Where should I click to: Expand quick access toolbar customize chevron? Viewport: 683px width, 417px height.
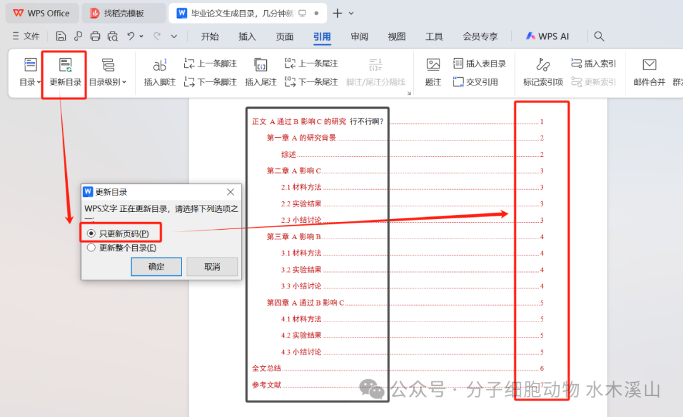(x=174, y=36)
